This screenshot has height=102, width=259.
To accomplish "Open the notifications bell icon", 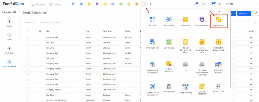I will 212,4.
